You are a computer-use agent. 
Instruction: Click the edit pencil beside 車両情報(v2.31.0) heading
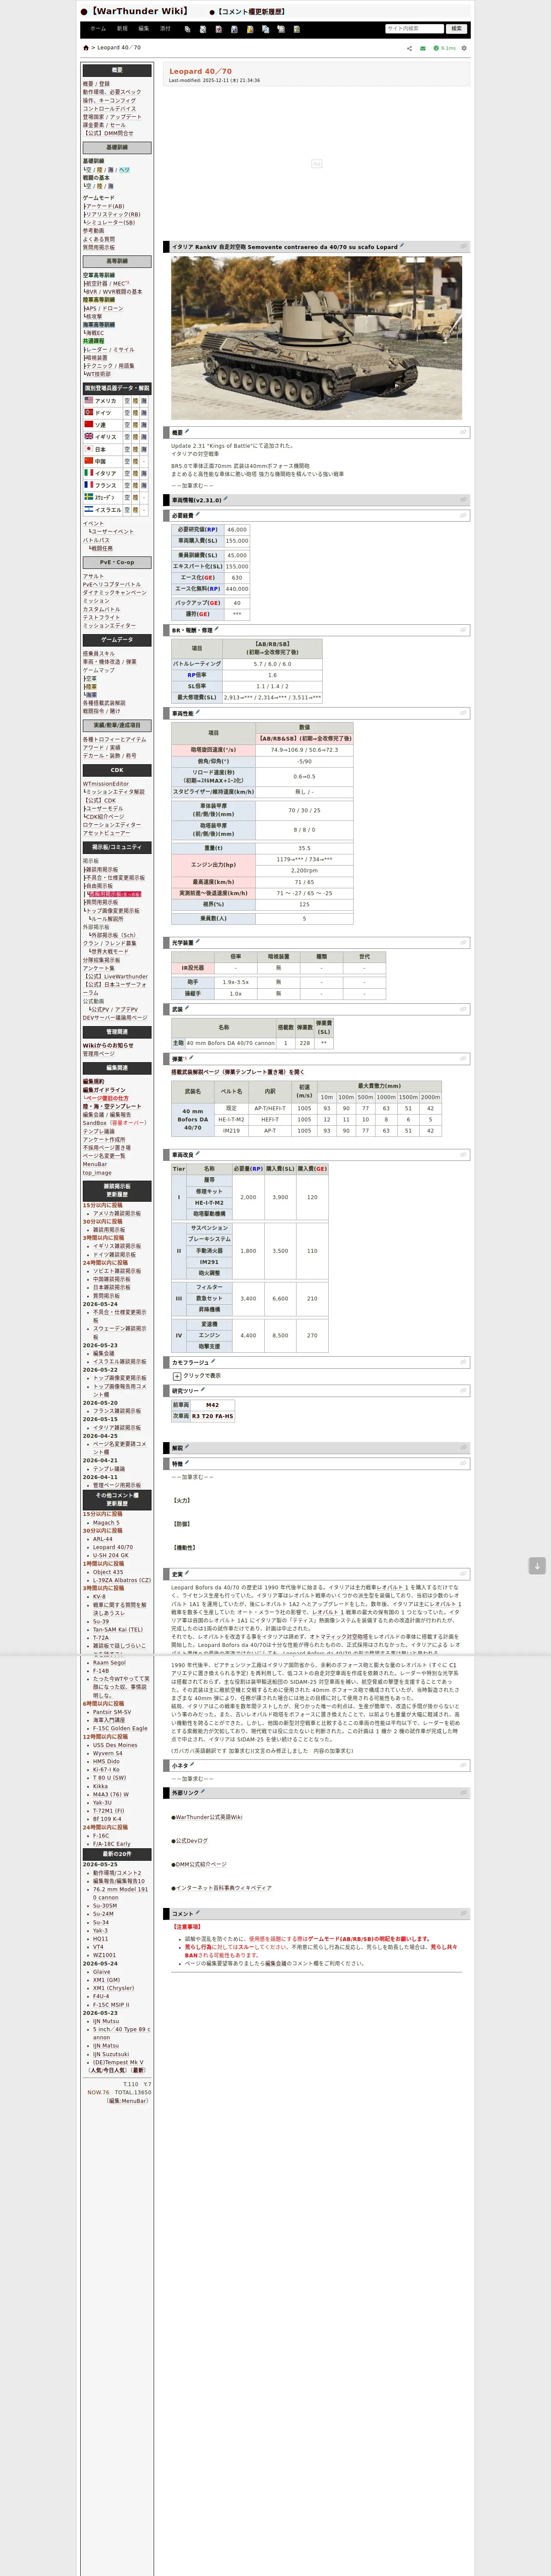pyautogui.click(x=226, y=499)
